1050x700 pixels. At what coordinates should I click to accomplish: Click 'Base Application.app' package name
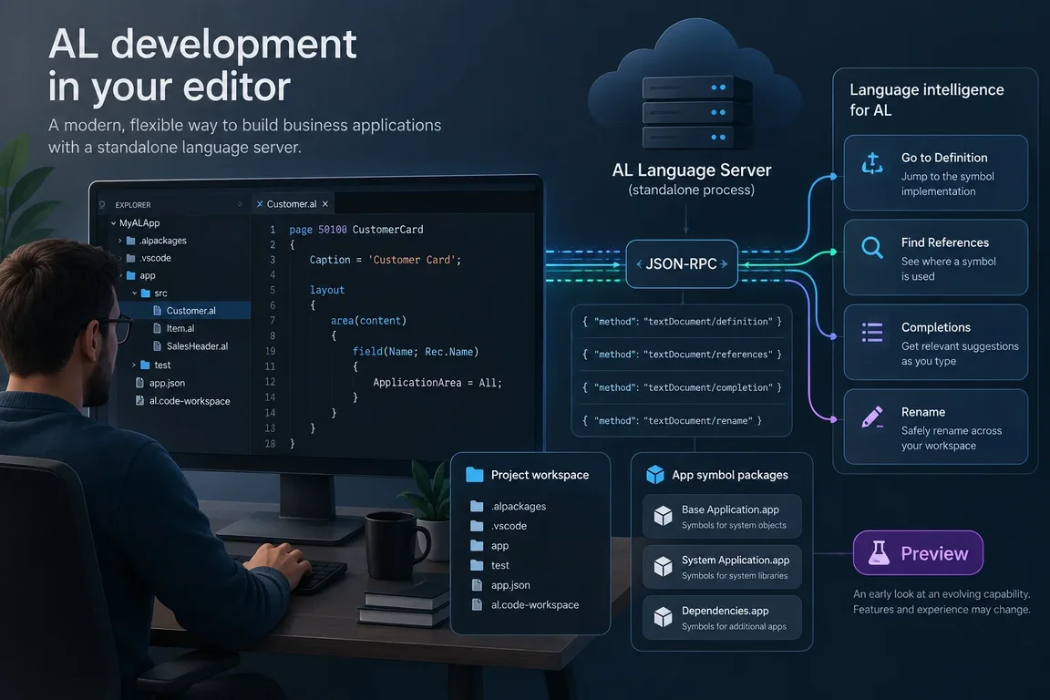tap(730, 510)
